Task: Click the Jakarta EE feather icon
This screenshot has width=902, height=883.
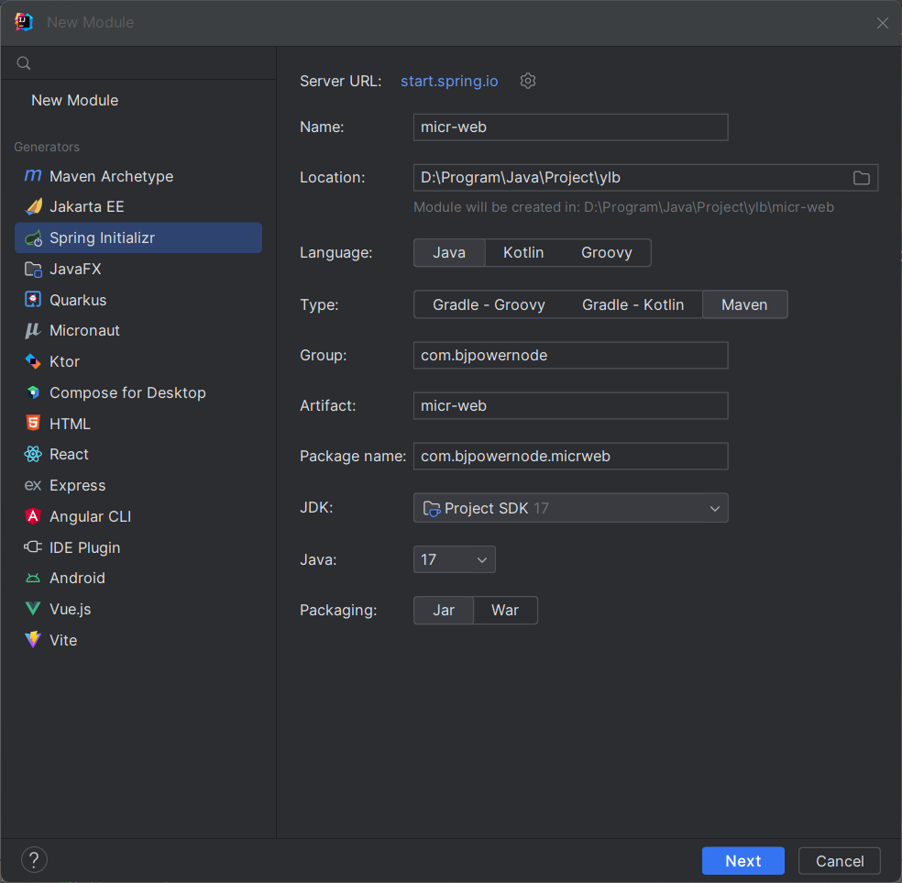Action: click(x=34, y=206)
